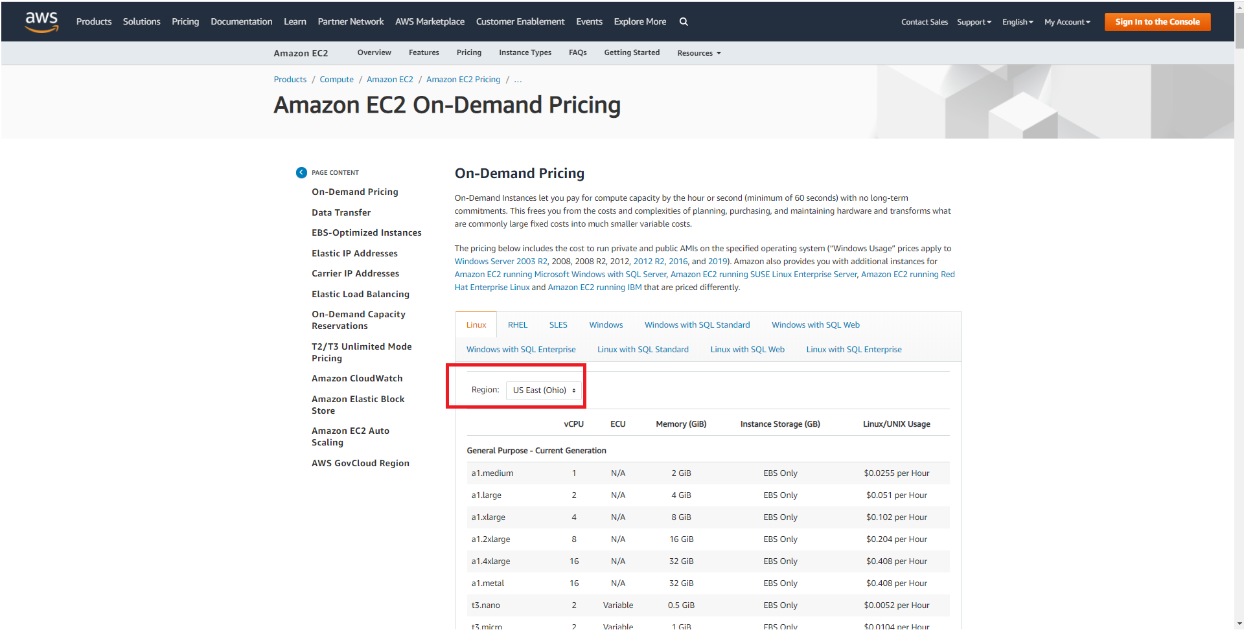Select Linux with SQL Standard tab

[643, 350]
